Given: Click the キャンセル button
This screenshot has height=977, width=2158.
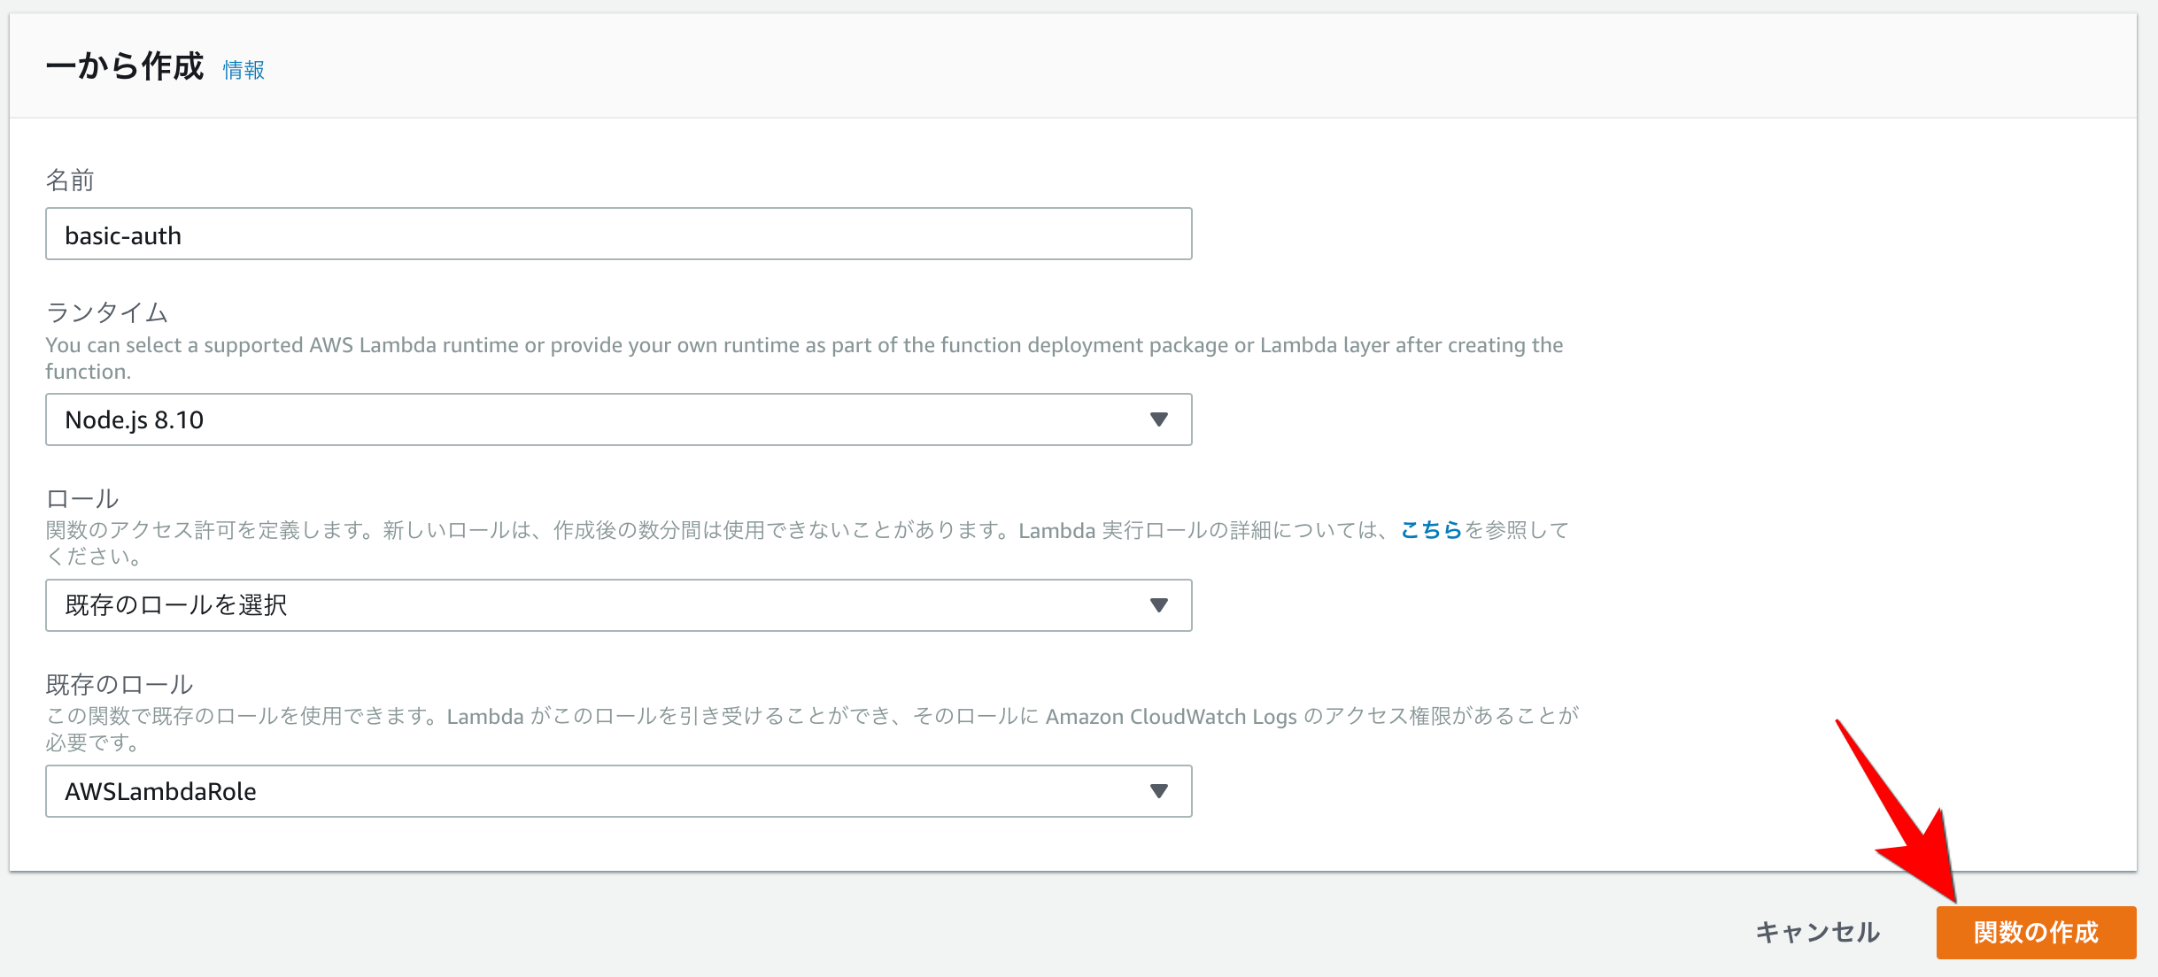Looking at the screenshot, I should pos(1818,931).
